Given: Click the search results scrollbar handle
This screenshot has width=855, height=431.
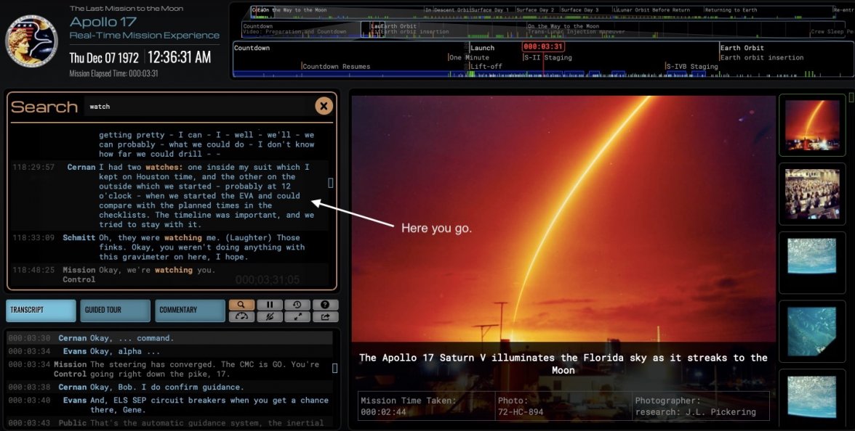Looking at the screenshot, I should tap(331, 183).
